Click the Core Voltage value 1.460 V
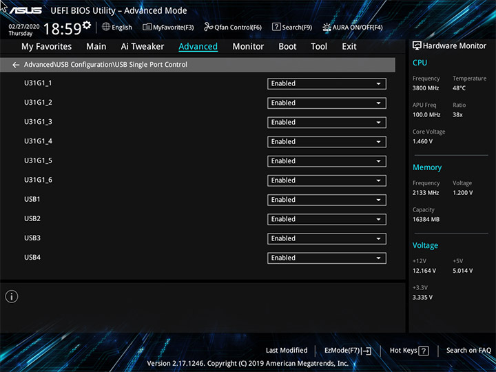 point(422,141)
